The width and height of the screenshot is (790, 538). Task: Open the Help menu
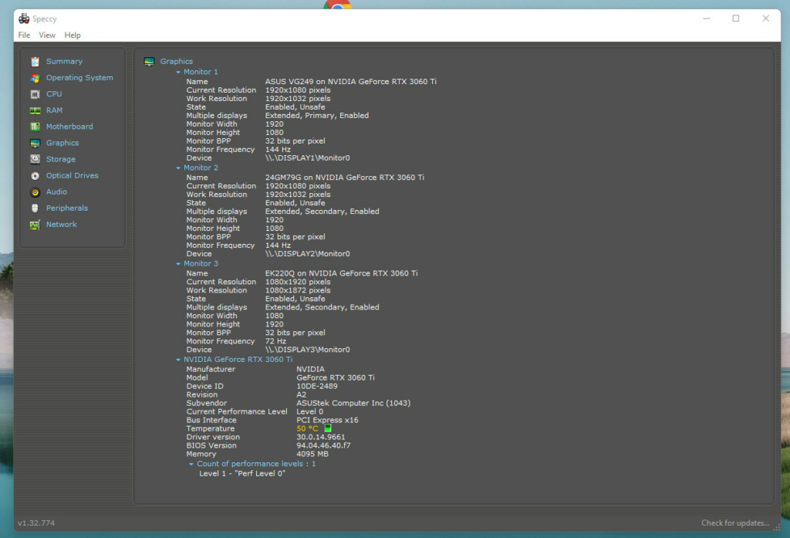(73, 36)
